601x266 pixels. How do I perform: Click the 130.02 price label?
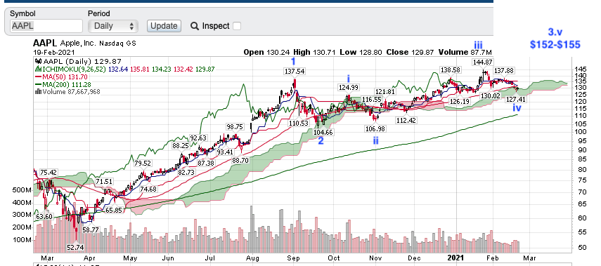[x=491, y=95]
